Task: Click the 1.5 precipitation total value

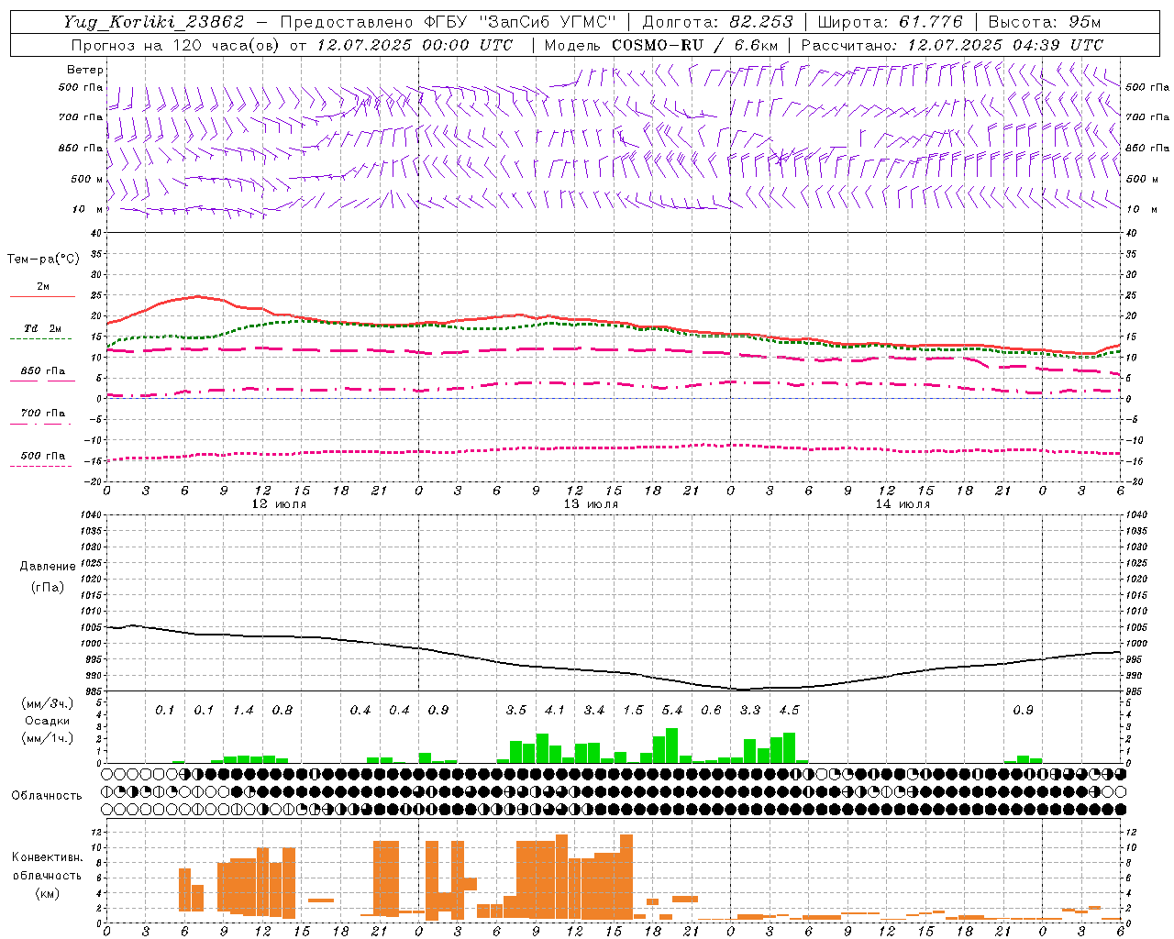Action: click(633, 711)
